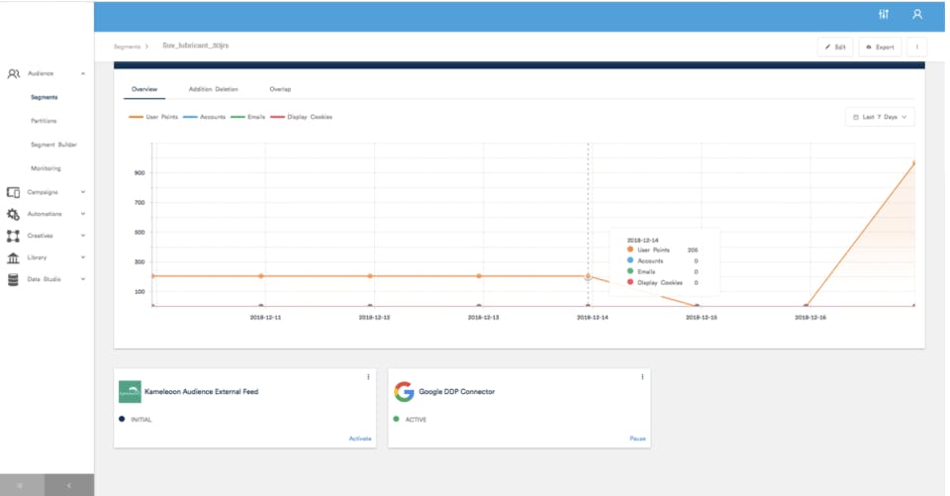Click the Audience people icon in sidebar

point(14,73)
